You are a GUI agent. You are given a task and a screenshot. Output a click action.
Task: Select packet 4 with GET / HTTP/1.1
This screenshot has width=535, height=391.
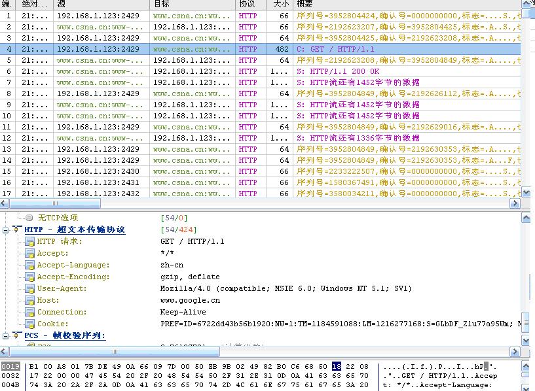261,49
